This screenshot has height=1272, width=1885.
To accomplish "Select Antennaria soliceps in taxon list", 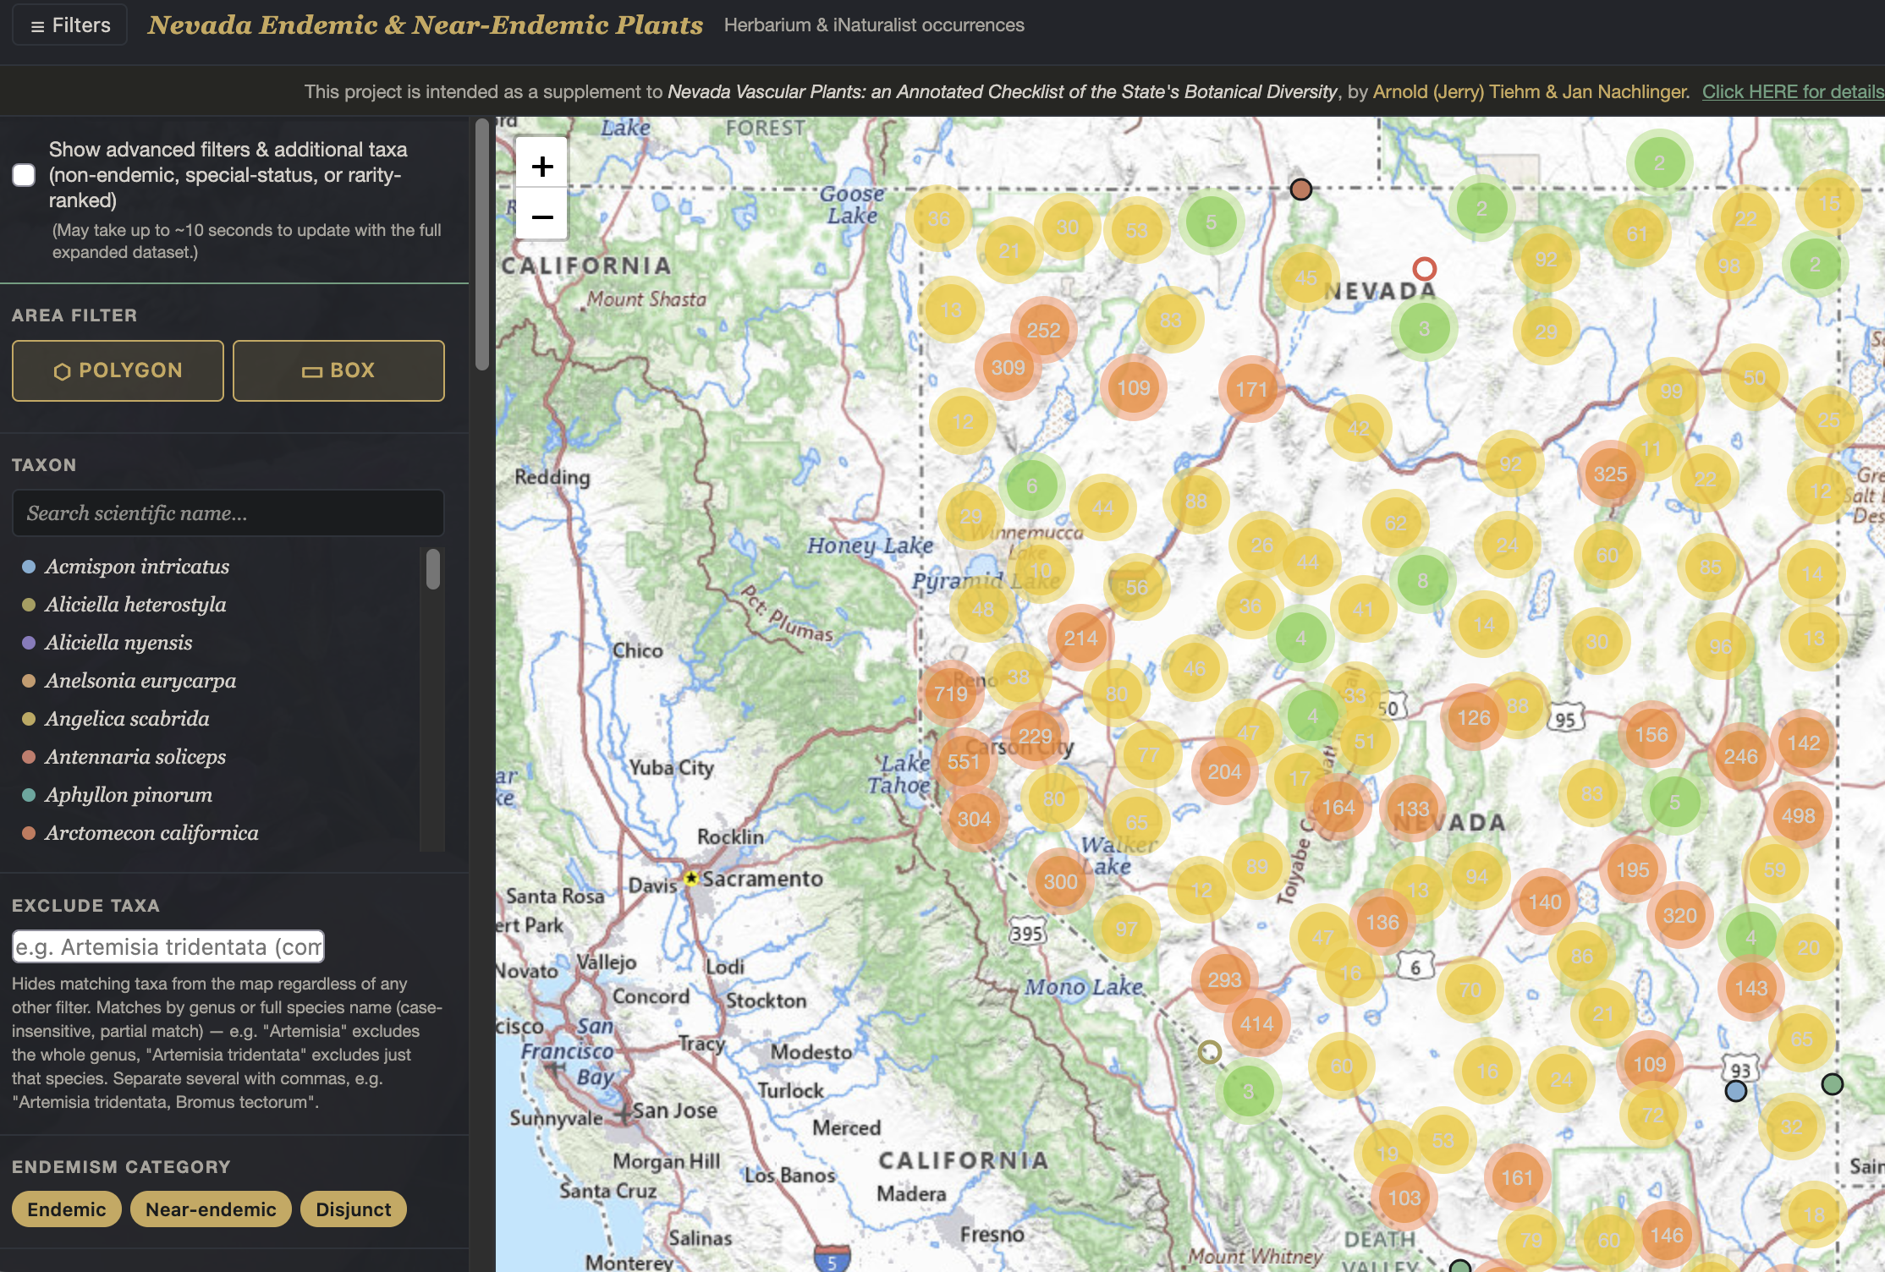I will 135,757.
